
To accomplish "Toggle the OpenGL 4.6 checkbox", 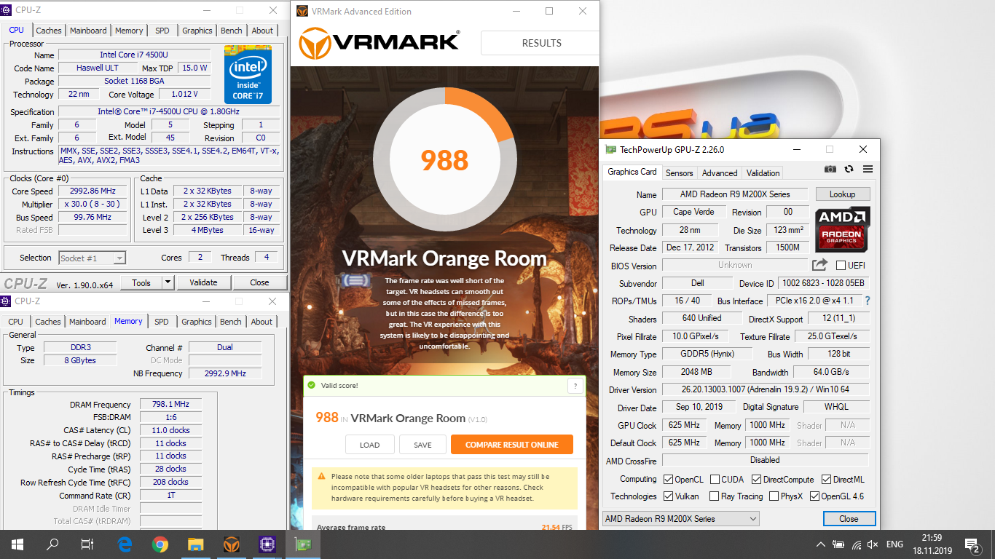I will [814, 496].
